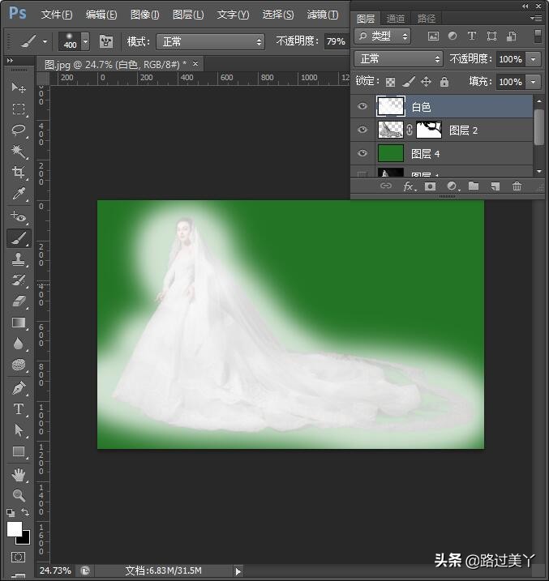
Task: Open layer opacity slider arrow
Action: [534, 59]
